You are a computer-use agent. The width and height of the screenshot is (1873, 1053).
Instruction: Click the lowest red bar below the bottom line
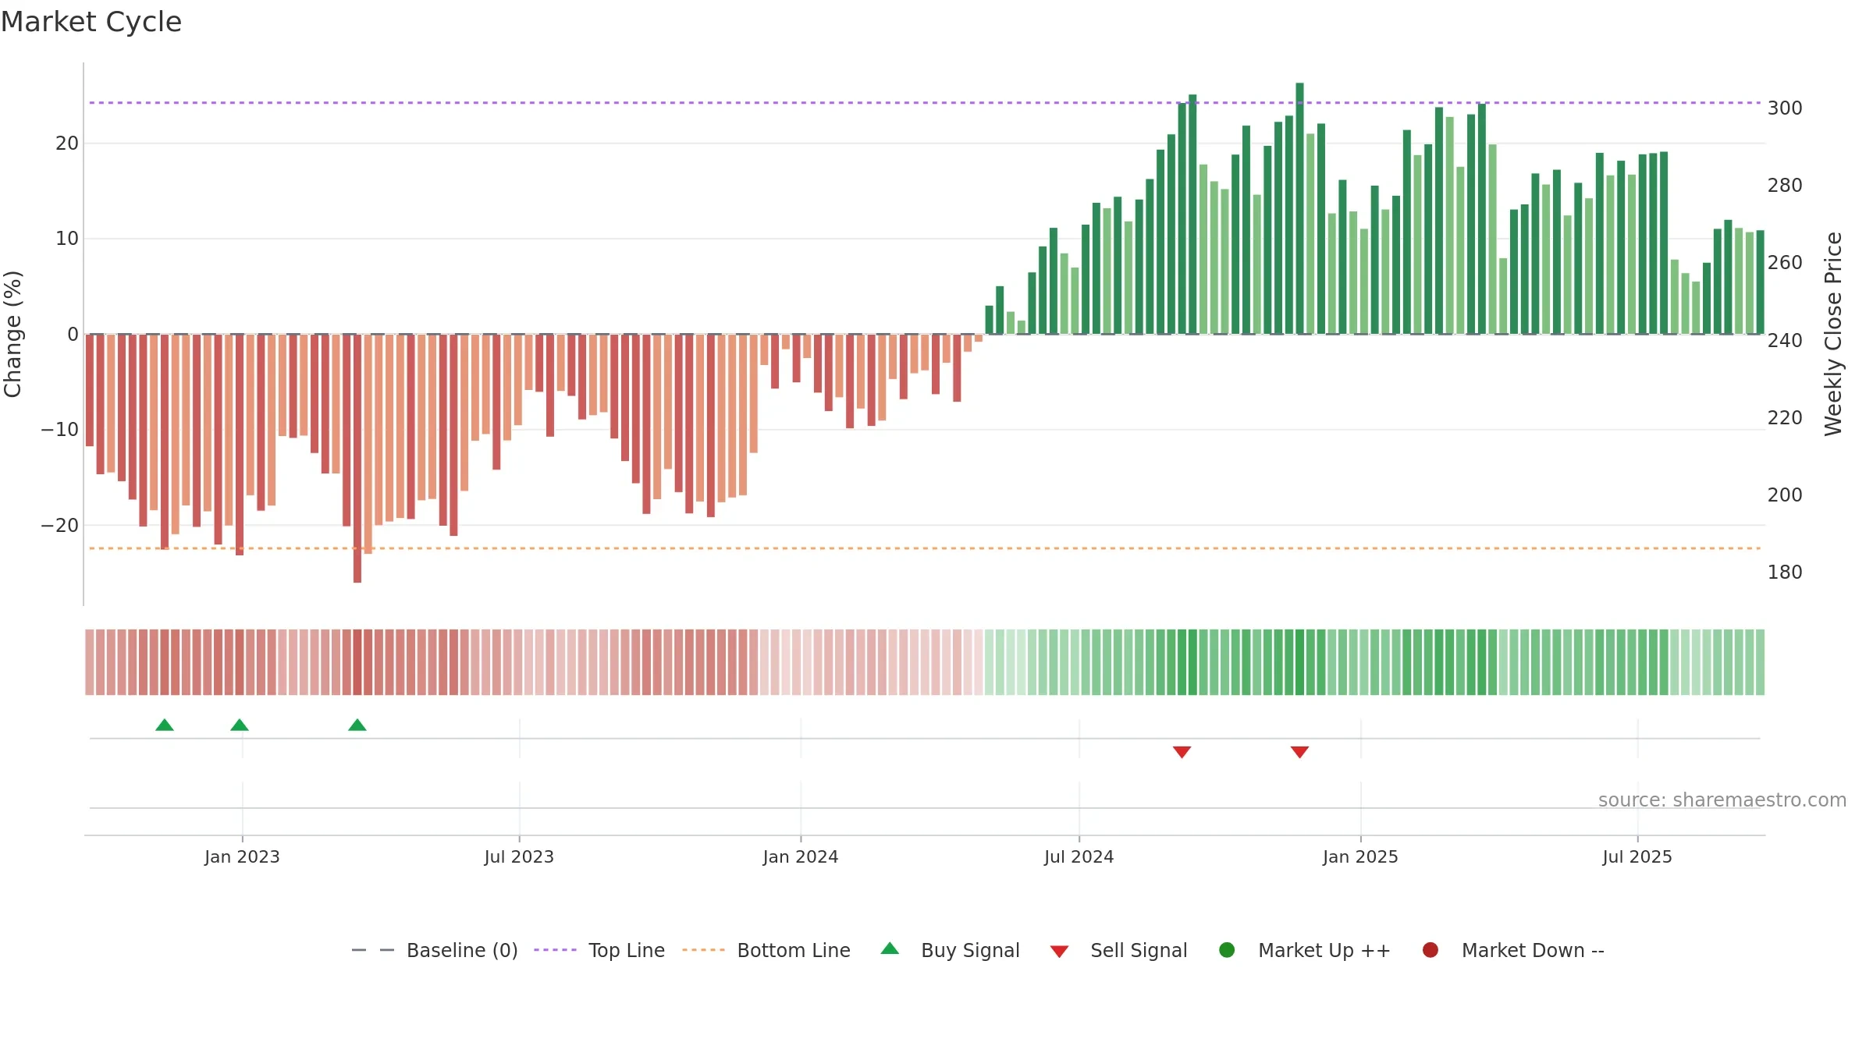pos(357,459)
